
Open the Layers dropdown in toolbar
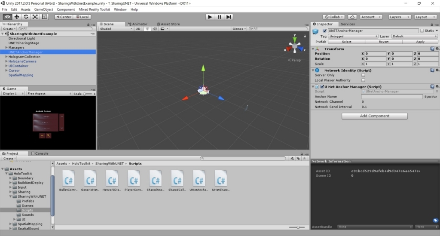pos(399,17)
